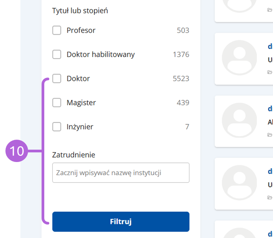
Task: Open the 'dr' name link above 'Al' text
Action: coord(270,109)
